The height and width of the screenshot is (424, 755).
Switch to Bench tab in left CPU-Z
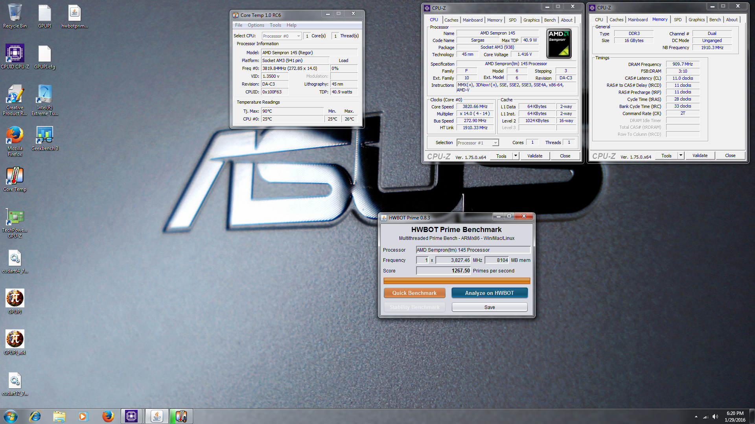point(550,20)
